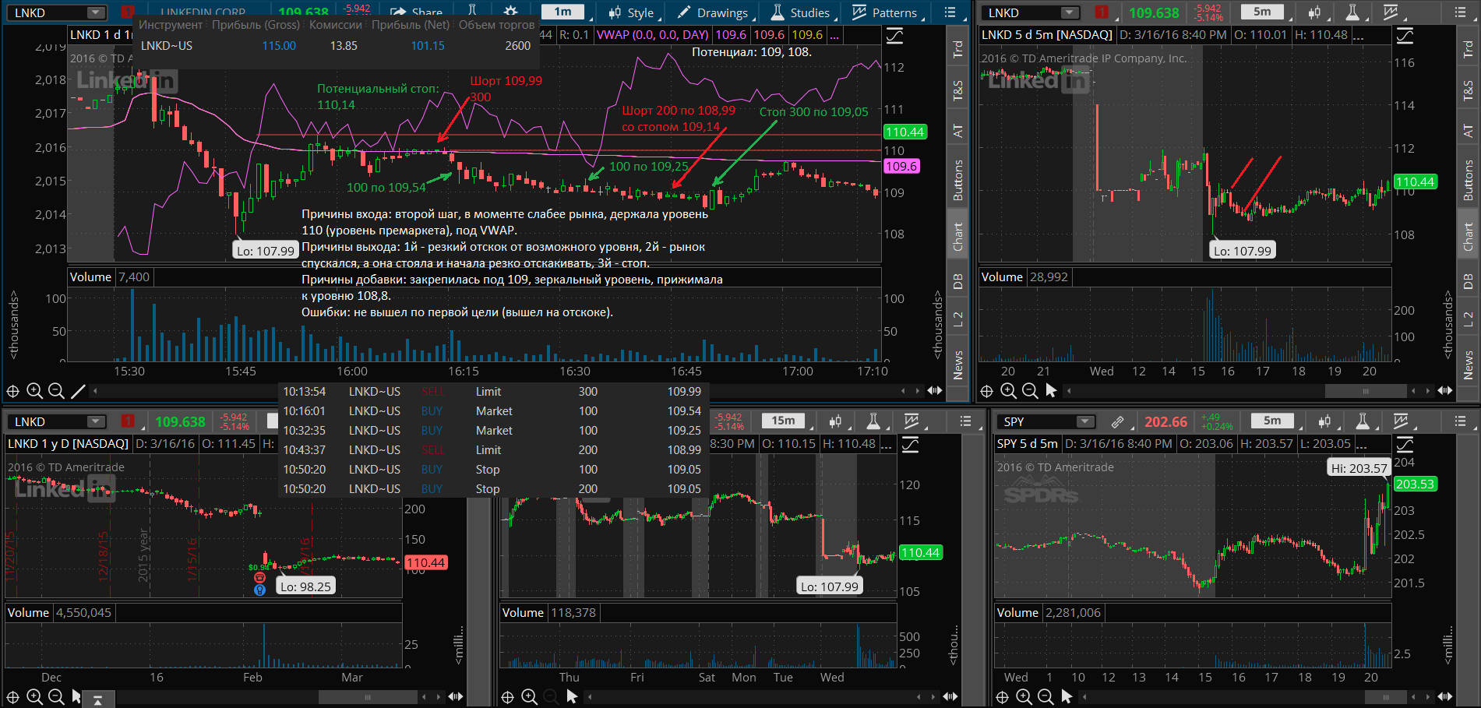The image size is (1481, 708).
Task: Click the time scrollbar below LNKD 1 y D chart
Action: point(368,697)
